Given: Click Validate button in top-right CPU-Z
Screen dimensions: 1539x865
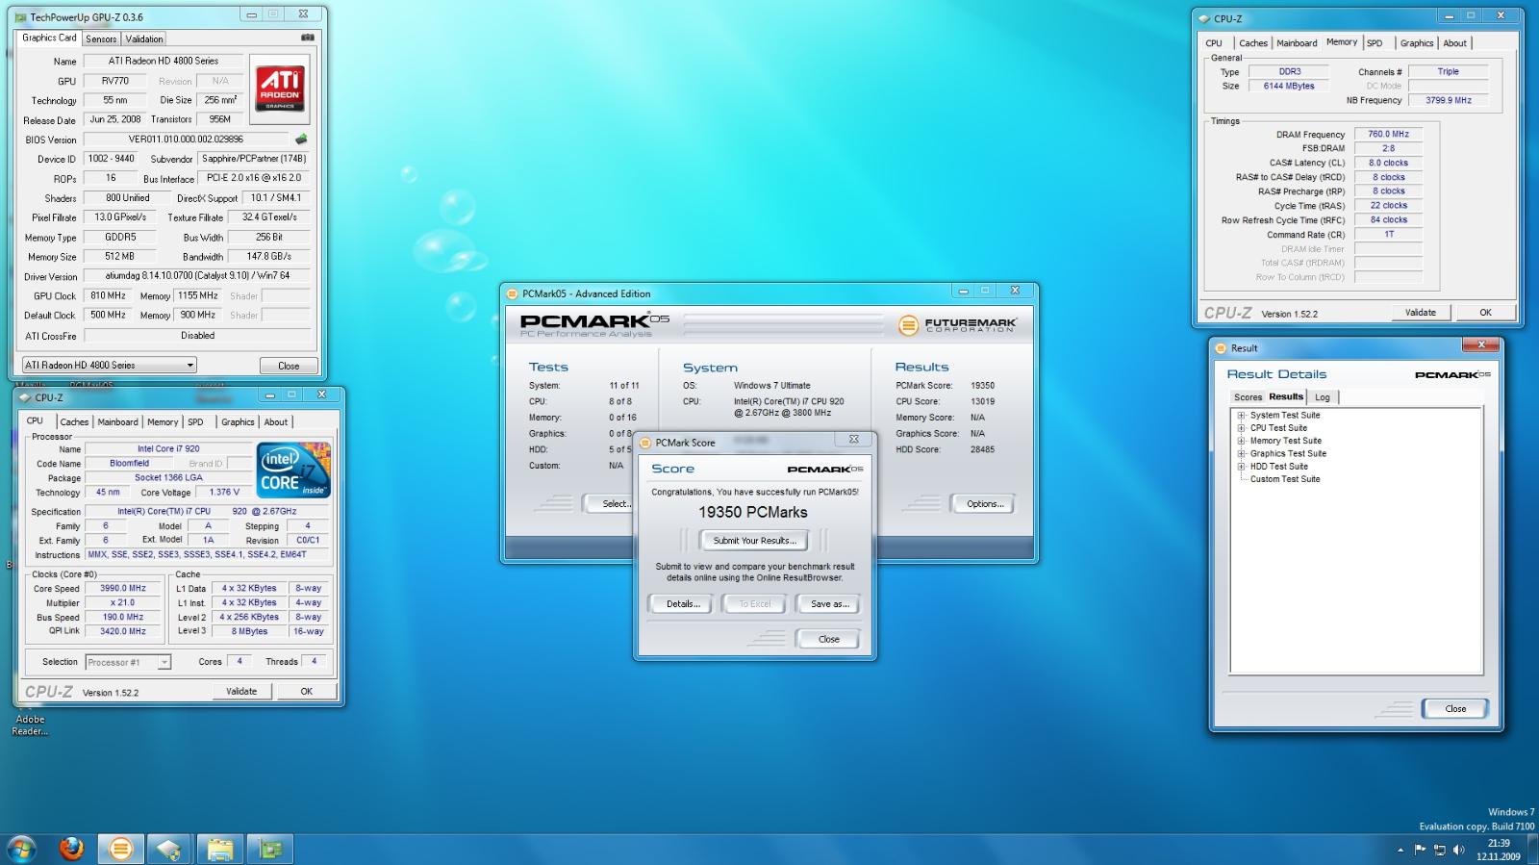Looking at the screenshot, I should pyautogui.click(x=1420, y=312).
